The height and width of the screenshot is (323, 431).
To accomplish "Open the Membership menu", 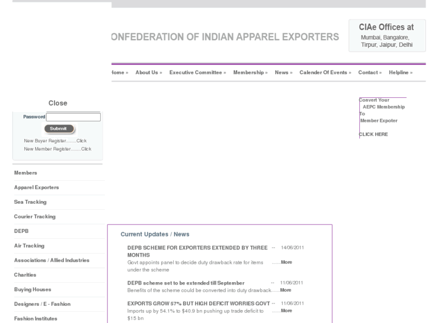I will tap(250, 72).
